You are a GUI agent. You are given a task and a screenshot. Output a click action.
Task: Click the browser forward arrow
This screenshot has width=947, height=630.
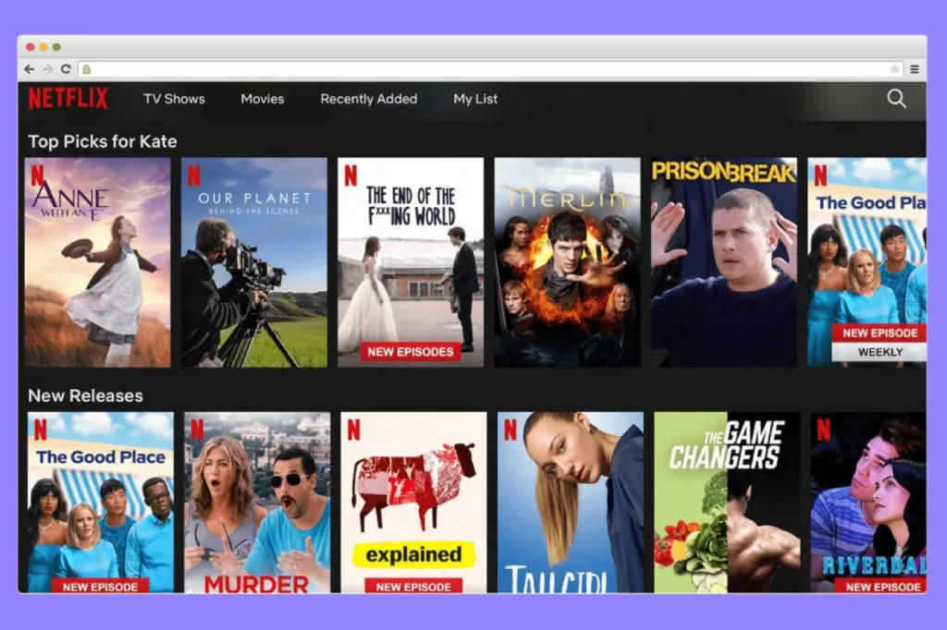click(48, 69)
